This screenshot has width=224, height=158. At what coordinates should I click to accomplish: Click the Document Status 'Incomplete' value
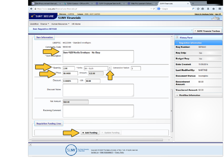coord(203,76)
